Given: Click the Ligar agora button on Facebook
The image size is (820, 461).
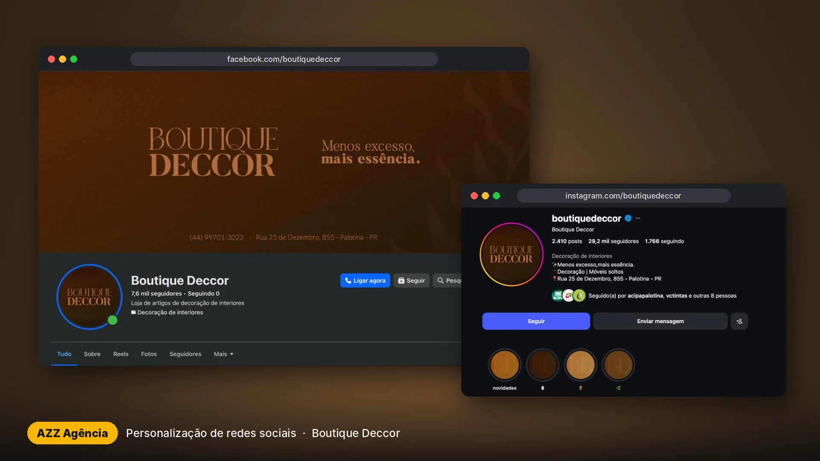Looking at the screenshot, I should [x=365, y=280].
